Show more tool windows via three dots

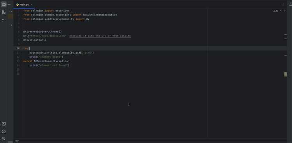[4, 20]
